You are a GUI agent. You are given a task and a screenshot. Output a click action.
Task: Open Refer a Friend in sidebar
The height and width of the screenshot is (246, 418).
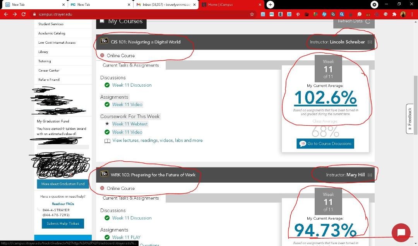(49, 80)
